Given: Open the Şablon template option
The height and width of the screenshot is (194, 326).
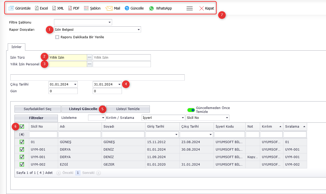Looking at the screenshot, I should 86,8.
